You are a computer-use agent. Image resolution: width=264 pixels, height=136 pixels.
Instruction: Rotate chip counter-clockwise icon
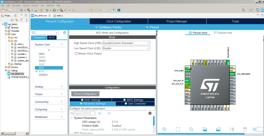(x=218, y=129)
